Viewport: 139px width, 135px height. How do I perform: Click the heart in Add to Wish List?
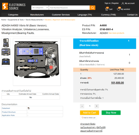pos(83,118)
